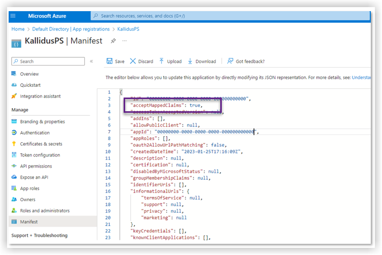Open the Azure portal hamburger menu
The width and height of the screenshot is (382, 255).
point(13,16)
